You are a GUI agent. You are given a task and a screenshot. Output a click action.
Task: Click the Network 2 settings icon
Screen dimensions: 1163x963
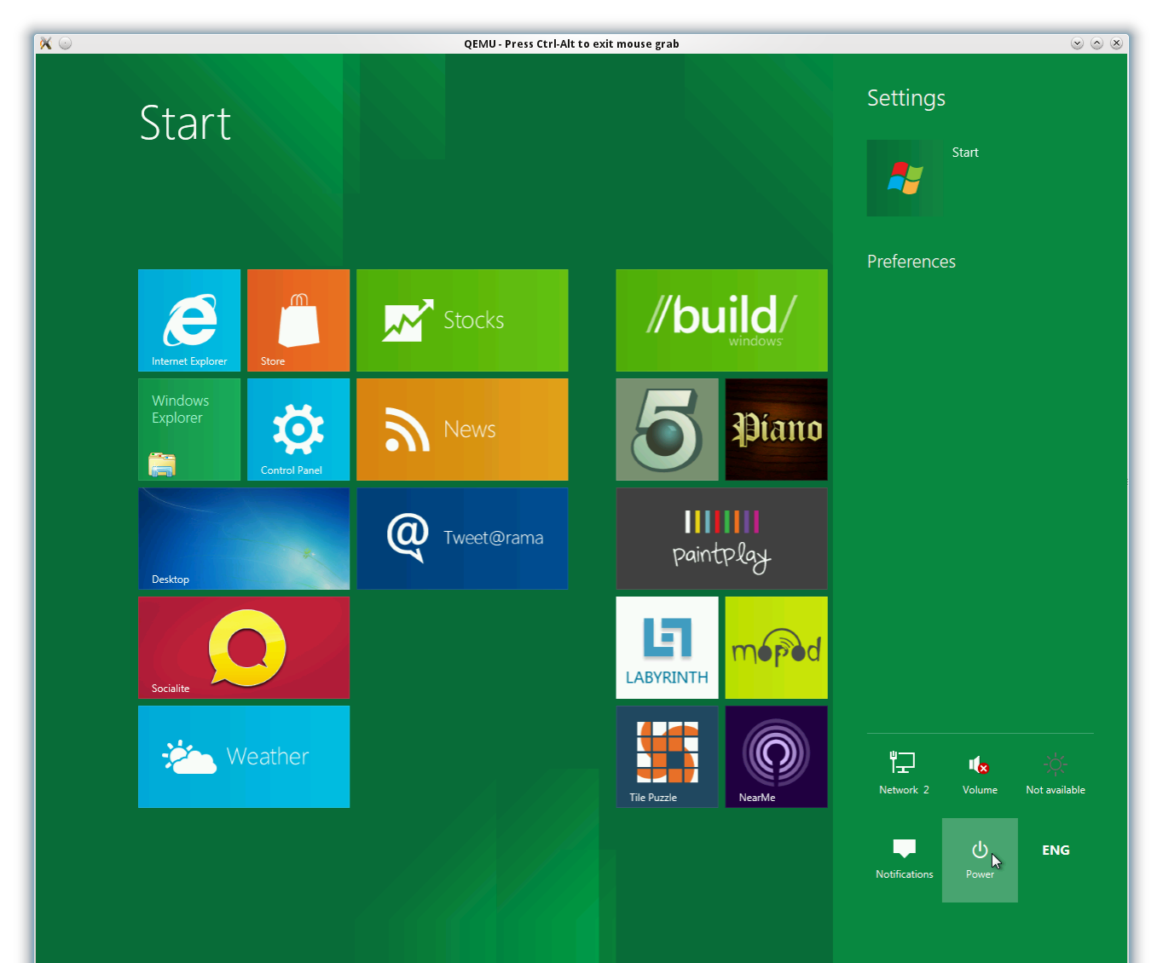pos(904,774)
